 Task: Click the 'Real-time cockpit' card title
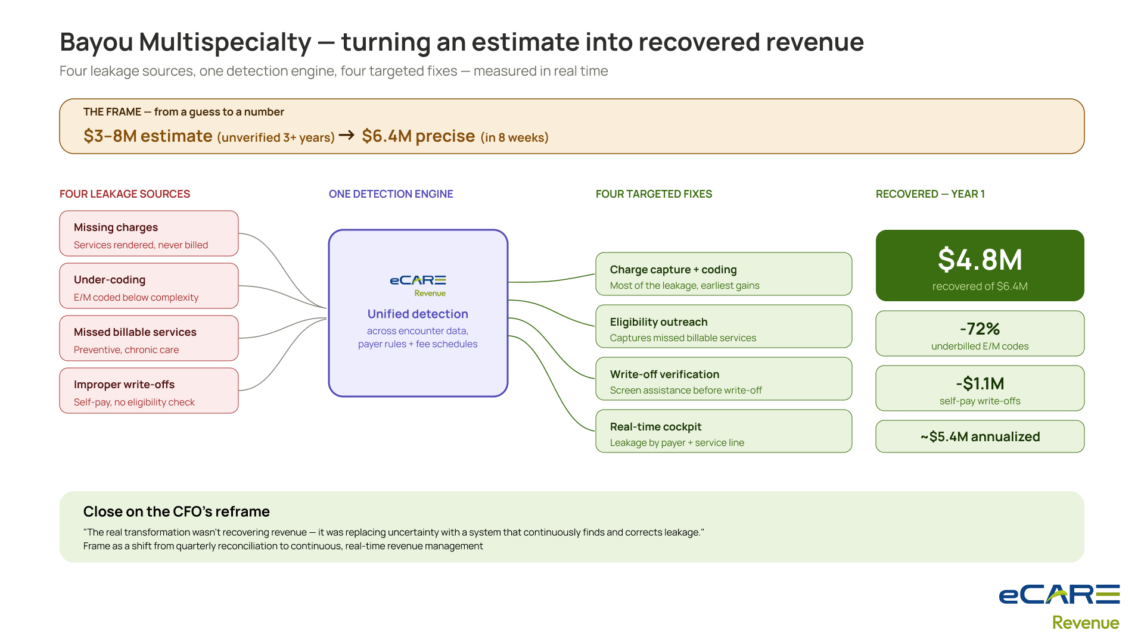tap(655, 427)
